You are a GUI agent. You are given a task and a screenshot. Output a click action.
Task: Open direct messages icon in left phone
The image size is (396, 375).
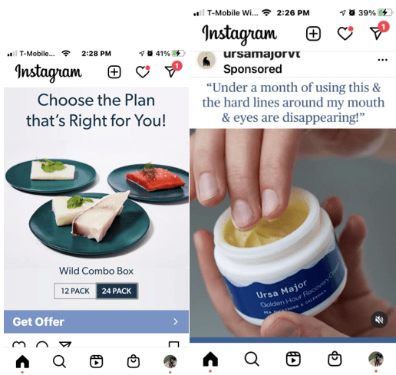pyautogui.click(x=172, y=70)
